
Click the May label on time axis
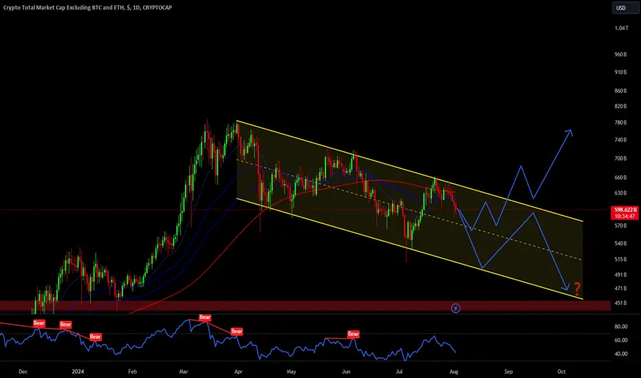point(291,371)
